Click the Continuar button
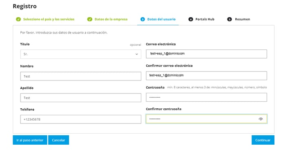The width and height of the screenshot is (281, 150). point(263,140)
